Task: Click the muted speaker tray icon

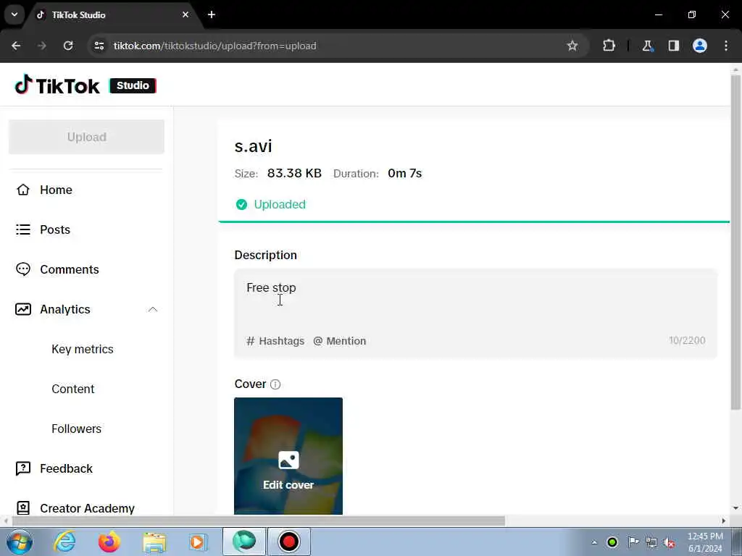Action: pyautogui.click(x=669, y=542)
